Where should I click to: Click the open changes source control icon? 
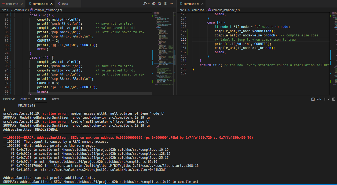coord(160,4)
